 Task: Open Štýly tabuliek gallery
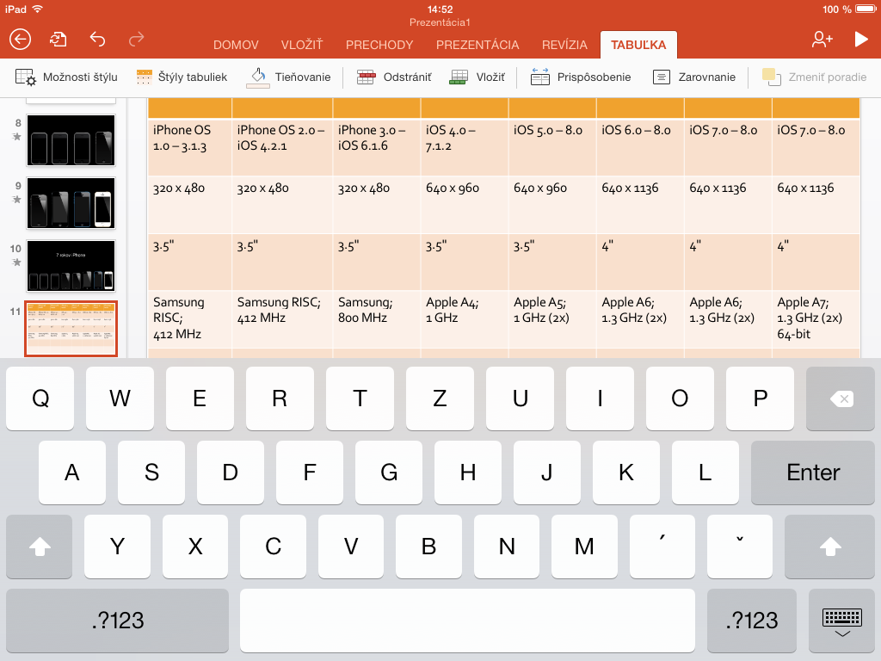pos(182,77)
